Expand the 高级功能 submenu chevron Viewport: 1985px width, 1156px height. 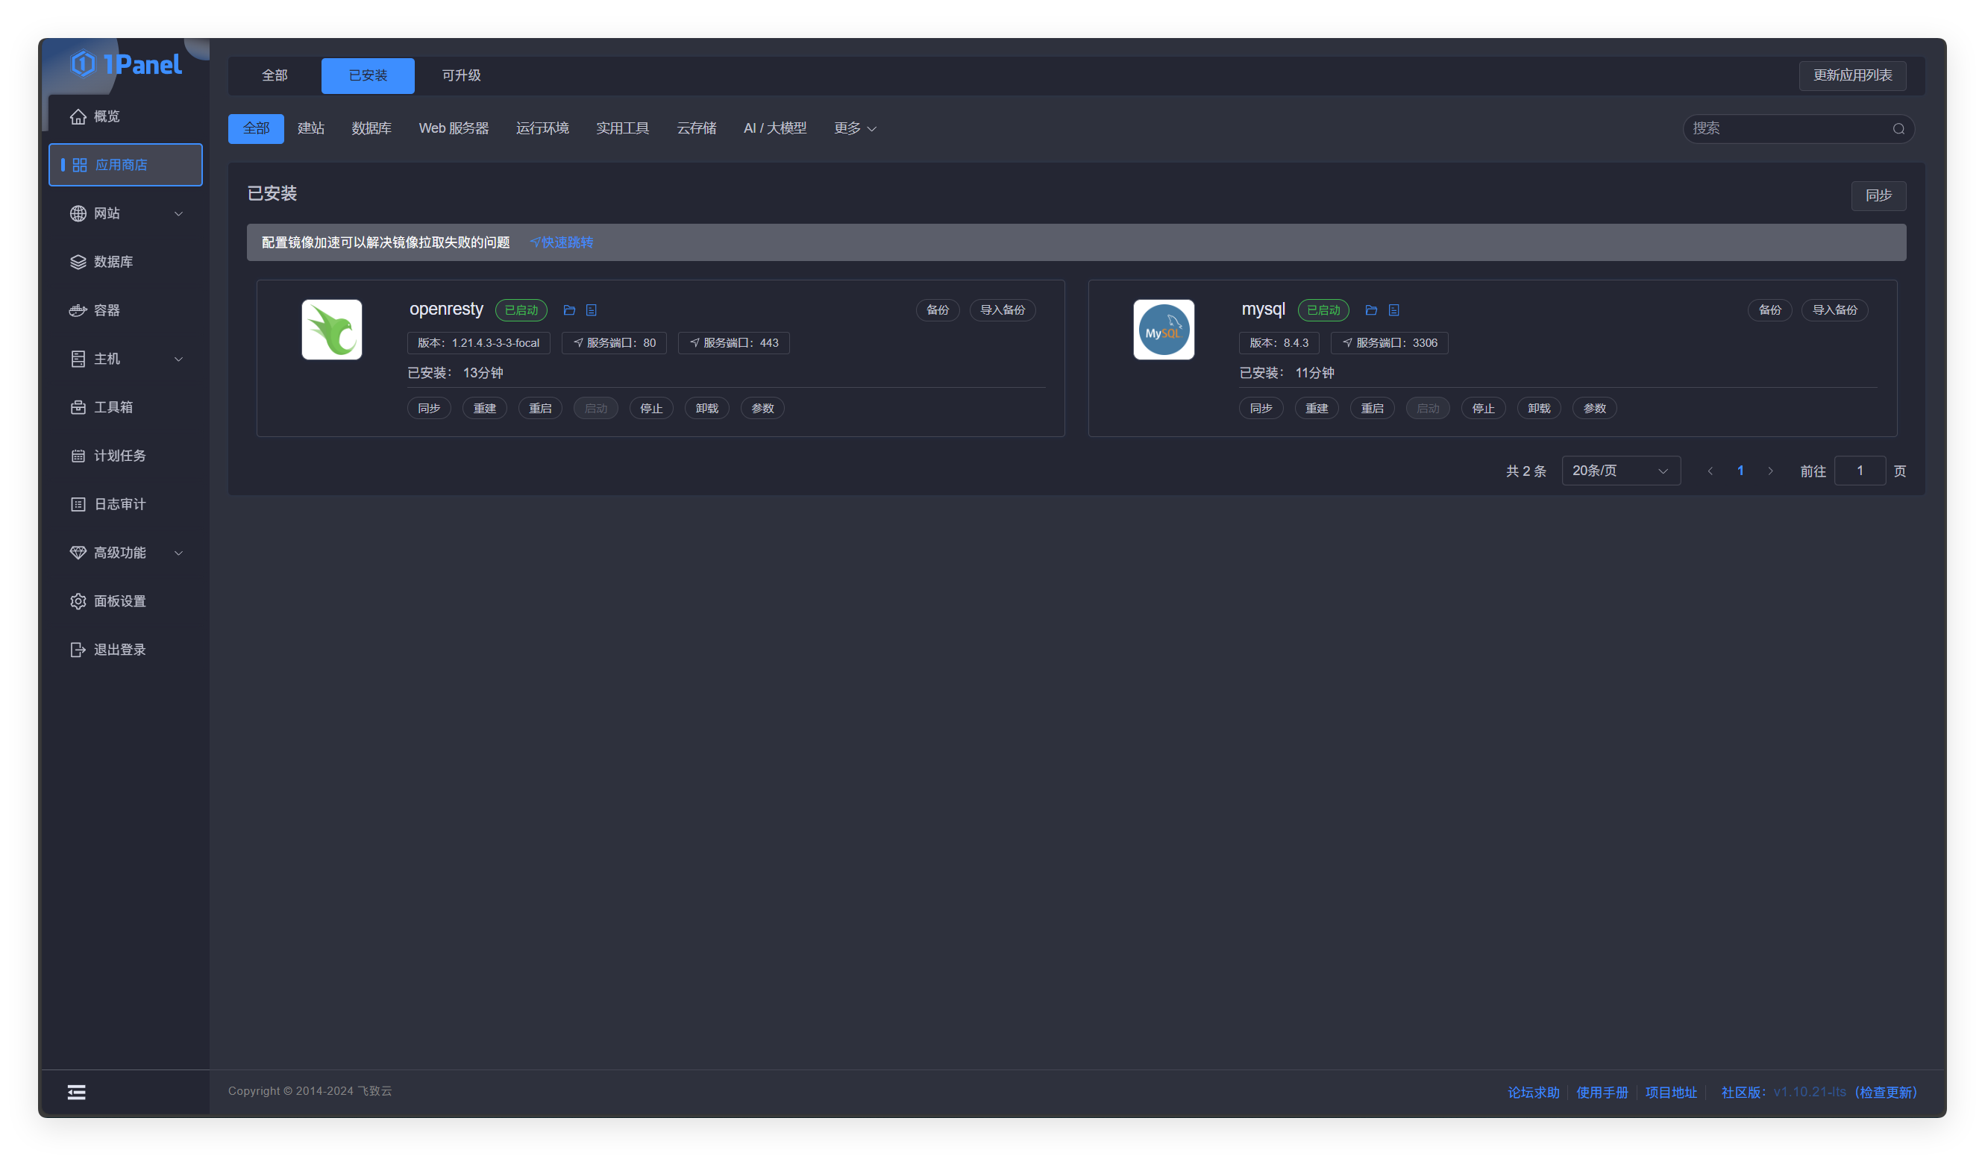click(x=179, y=553)
